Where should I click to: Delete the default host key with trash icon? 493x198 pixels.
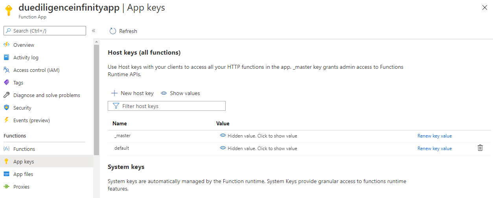coord(480,148)
